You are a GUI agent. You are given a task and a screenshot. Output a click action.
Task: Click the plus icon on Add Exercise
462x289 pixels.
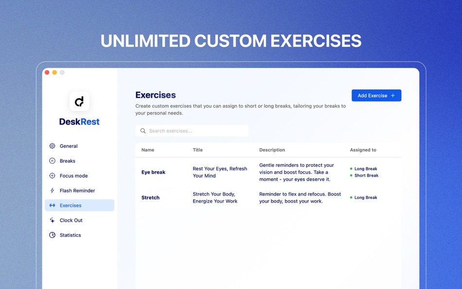(393, 95)
